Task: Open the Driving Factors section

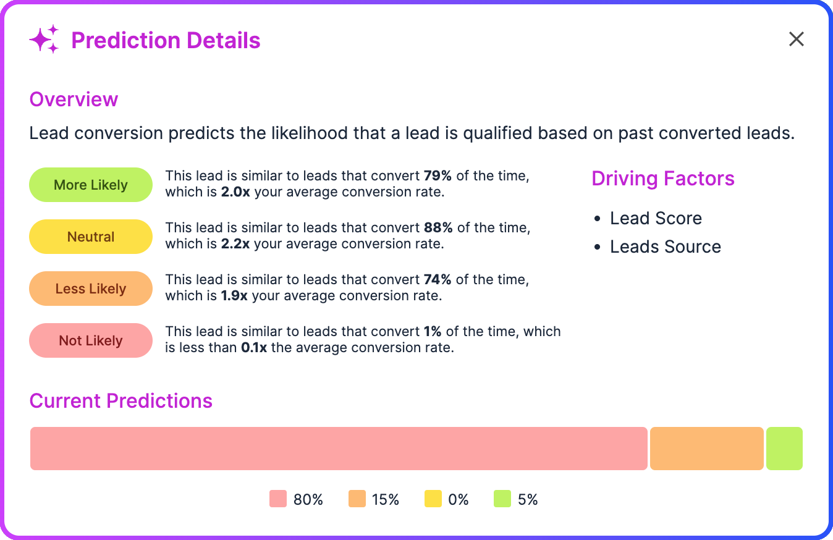Action: pyautogui.click(x=663, y=178)
